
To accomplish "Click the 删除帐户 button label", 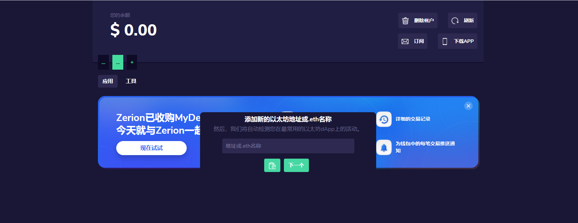I will tap(424, 21).
